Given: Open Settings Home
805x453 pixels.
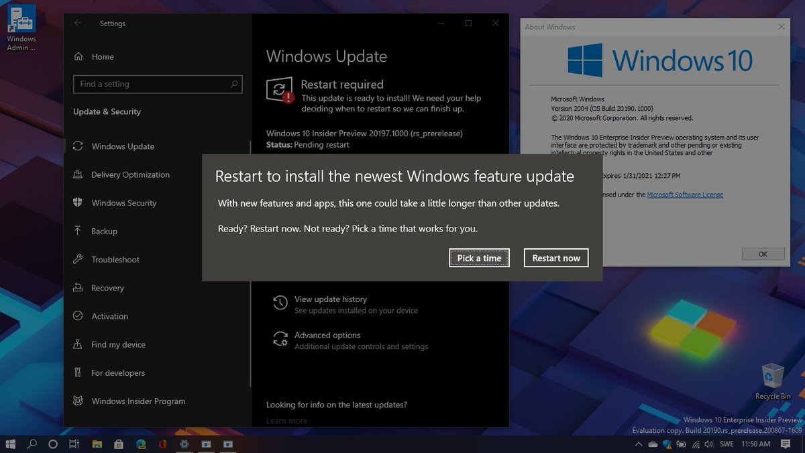Looking at the screenshot, I should tap(93, 57).
